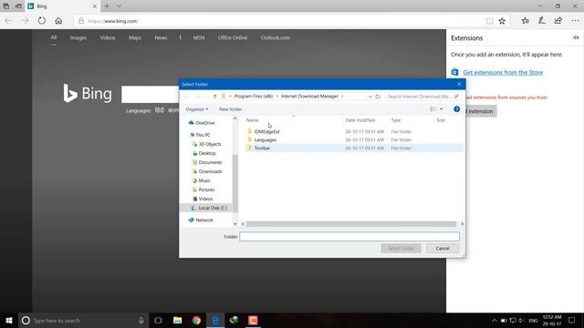Select the Toolbar folder
Screen dimensions: 584x328
[262, 148]
